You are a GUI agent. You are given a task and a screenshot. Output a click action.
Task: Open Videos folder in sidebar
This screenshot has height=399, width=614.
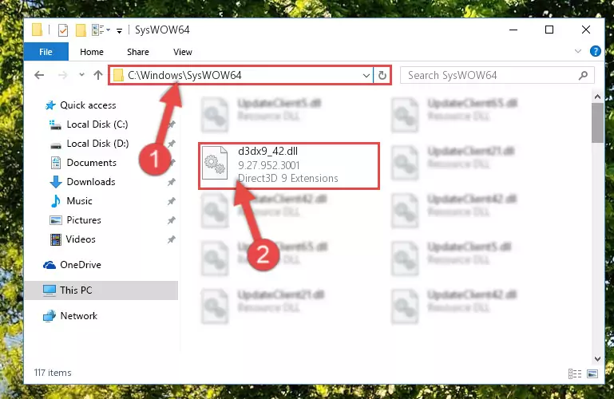pos(81,239)
